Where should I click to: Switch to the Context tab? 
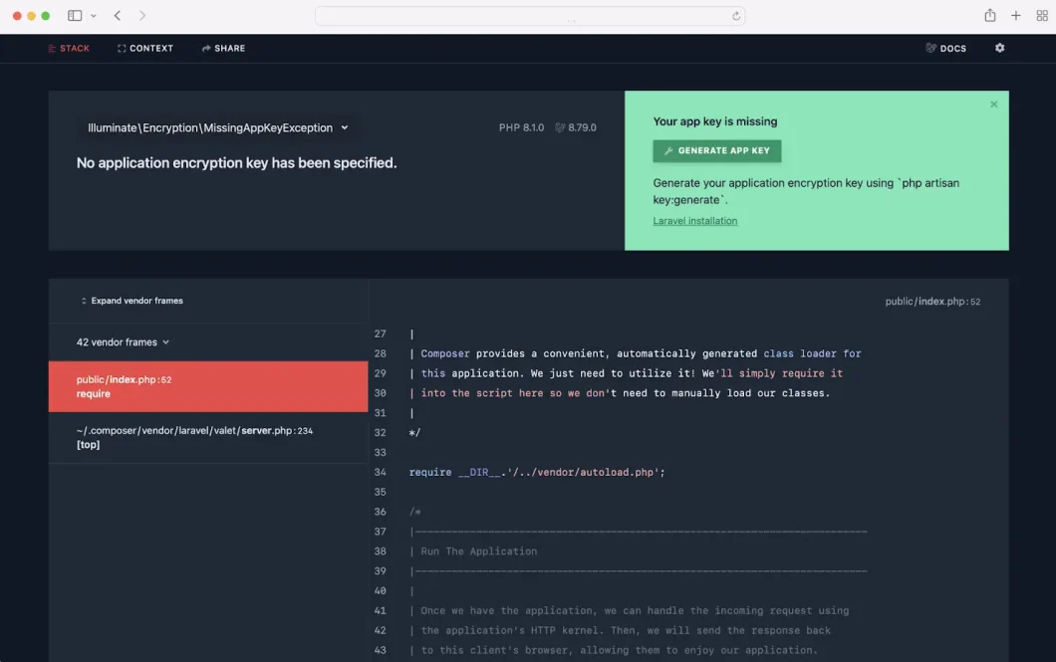[145, 48]
